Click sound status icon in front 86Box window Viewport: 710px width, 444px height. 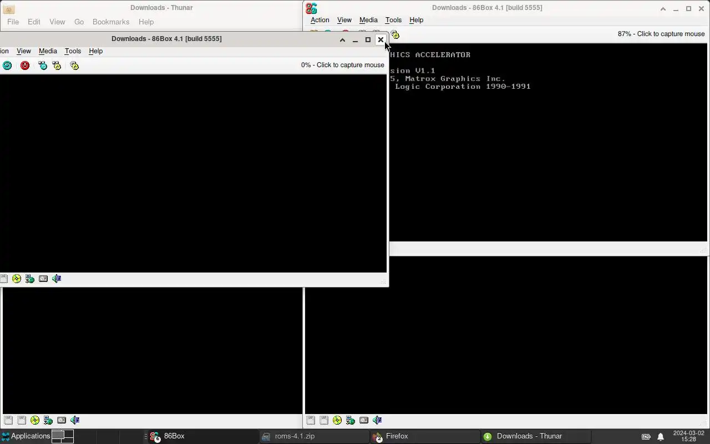click(x=57, y=279)
